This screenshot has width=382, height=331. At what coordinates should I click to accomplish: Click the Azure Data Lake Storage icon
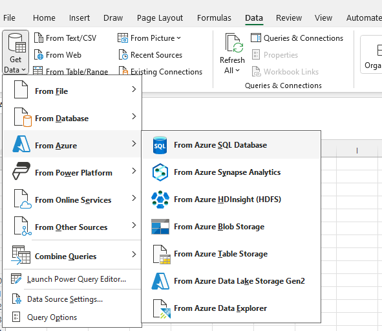coord(160,281)
